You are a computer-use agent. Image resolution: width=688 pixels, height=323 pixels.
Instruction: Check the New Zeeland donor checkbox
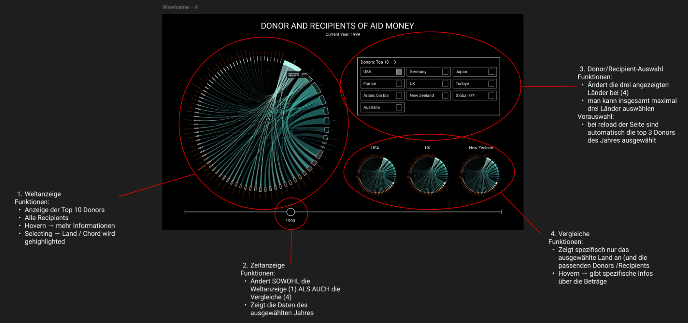tap(445, 95)
